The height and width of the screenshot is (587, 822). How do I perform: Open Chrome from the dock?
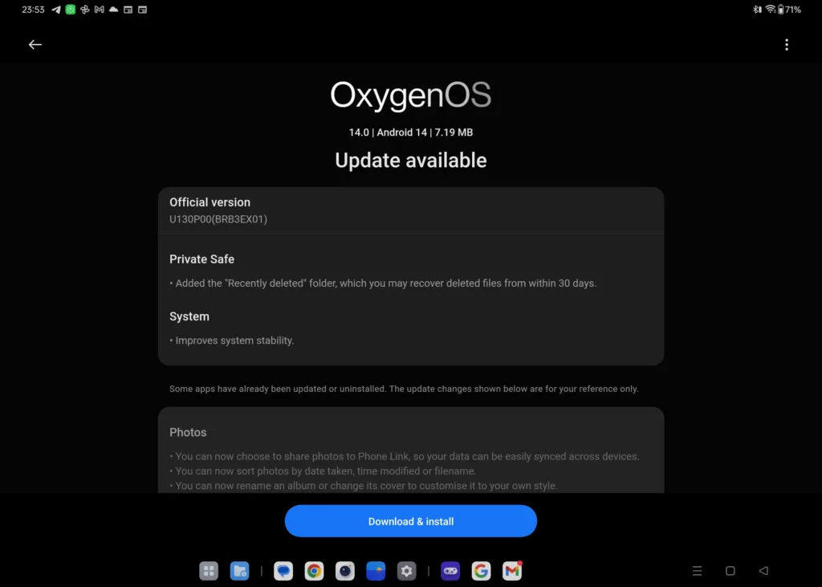click(x=313, y=570)
